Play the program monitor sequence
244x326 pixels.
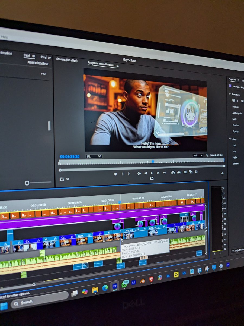pos(152,173)
